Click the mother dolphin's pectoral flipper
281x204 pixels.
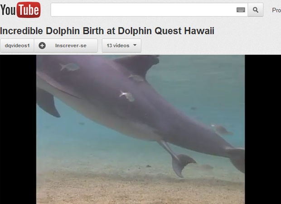(x=48, y=103)
